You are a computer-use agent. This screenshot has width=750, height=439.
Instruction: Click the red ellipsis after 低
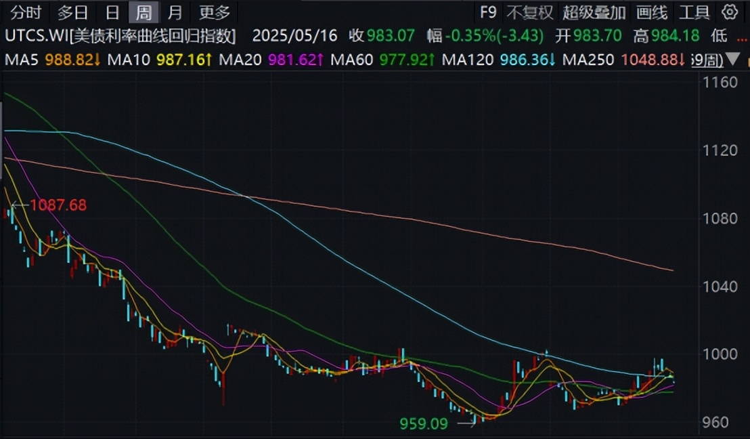(x=742, y=40)
